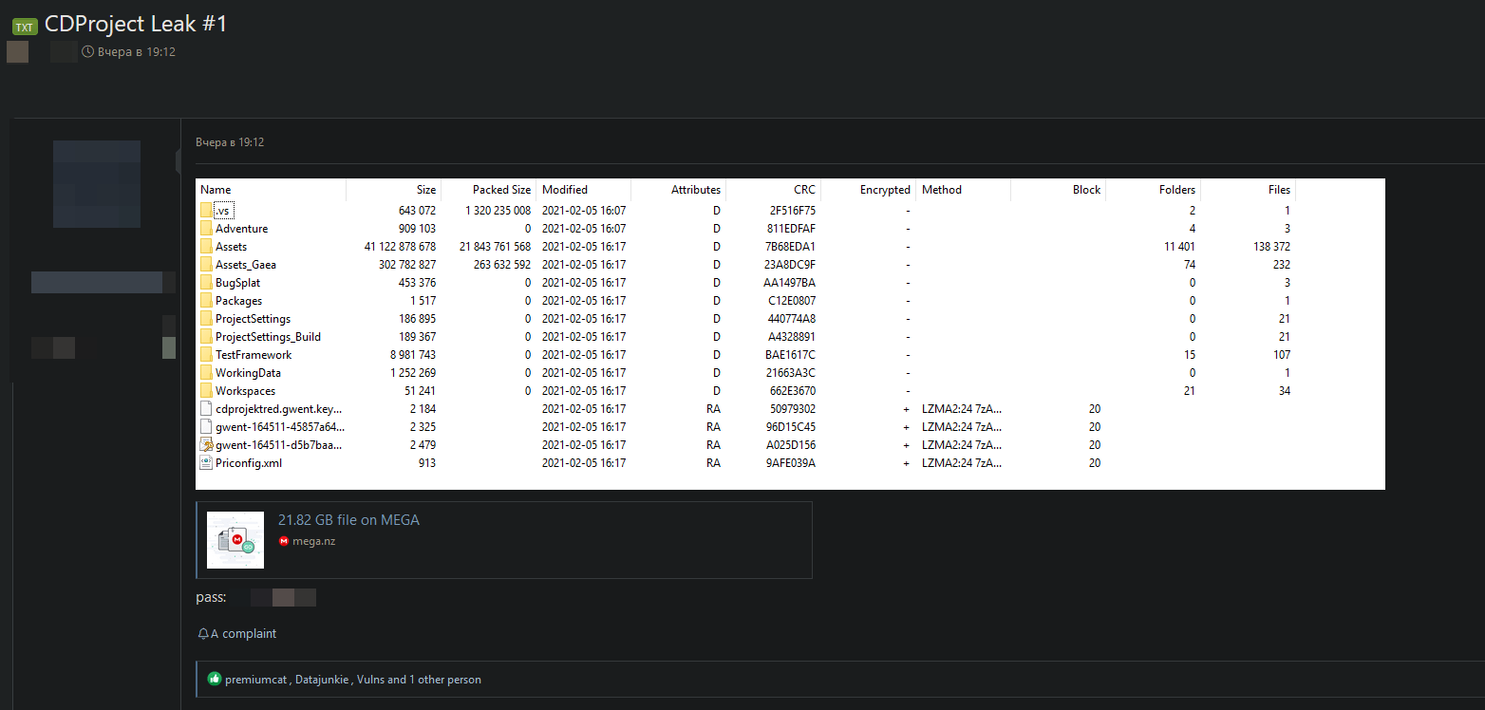Click the gwent-164511-d5b7baa certificate file icon
1485x710 pixels.
[x=206, y=445]
